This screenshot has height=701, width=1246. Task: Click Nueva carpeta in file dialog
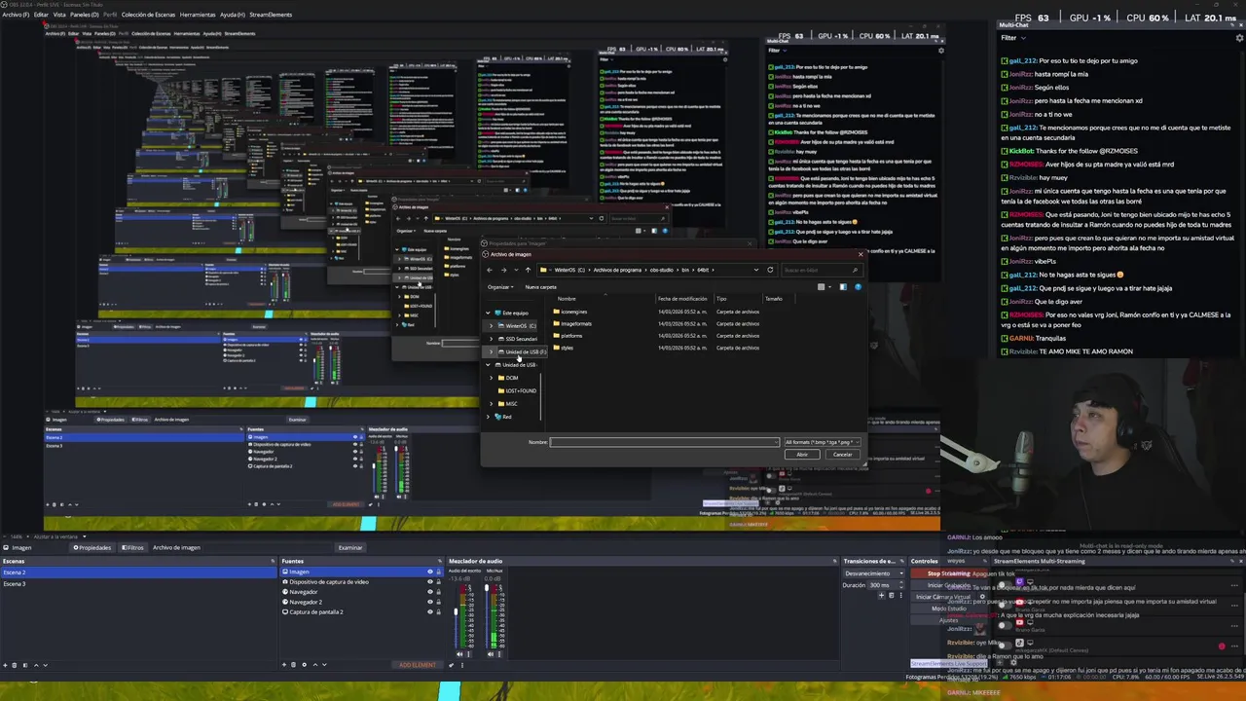(541, 287)
